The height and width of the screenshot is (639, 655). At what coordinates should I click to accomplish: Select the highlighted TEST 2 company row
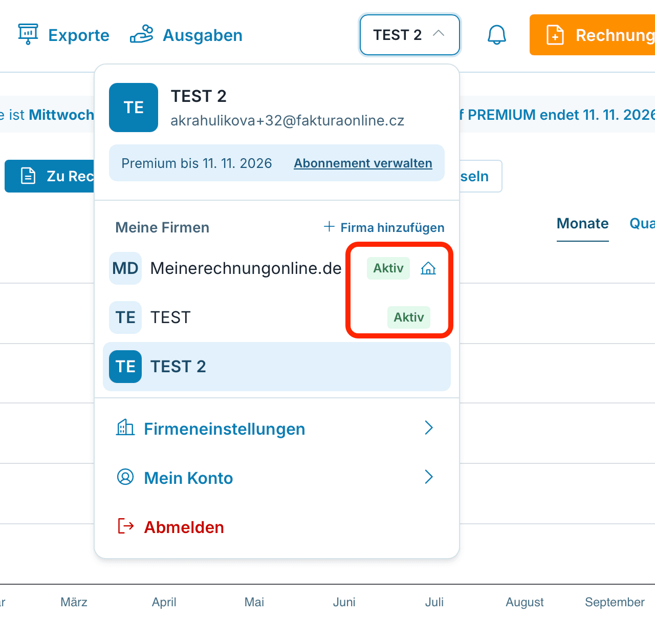click(277, 367)
